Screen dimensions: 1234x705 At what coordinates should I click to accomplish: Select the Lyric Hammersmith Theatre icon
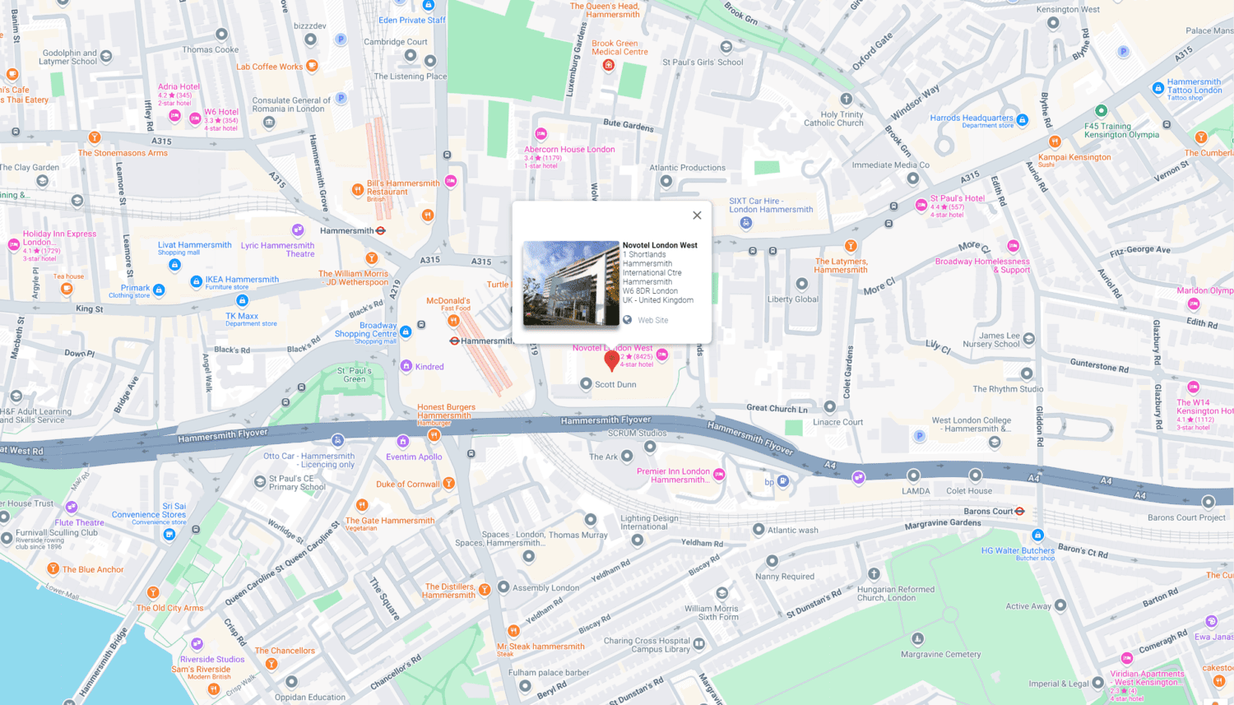[x=298, y=230]
